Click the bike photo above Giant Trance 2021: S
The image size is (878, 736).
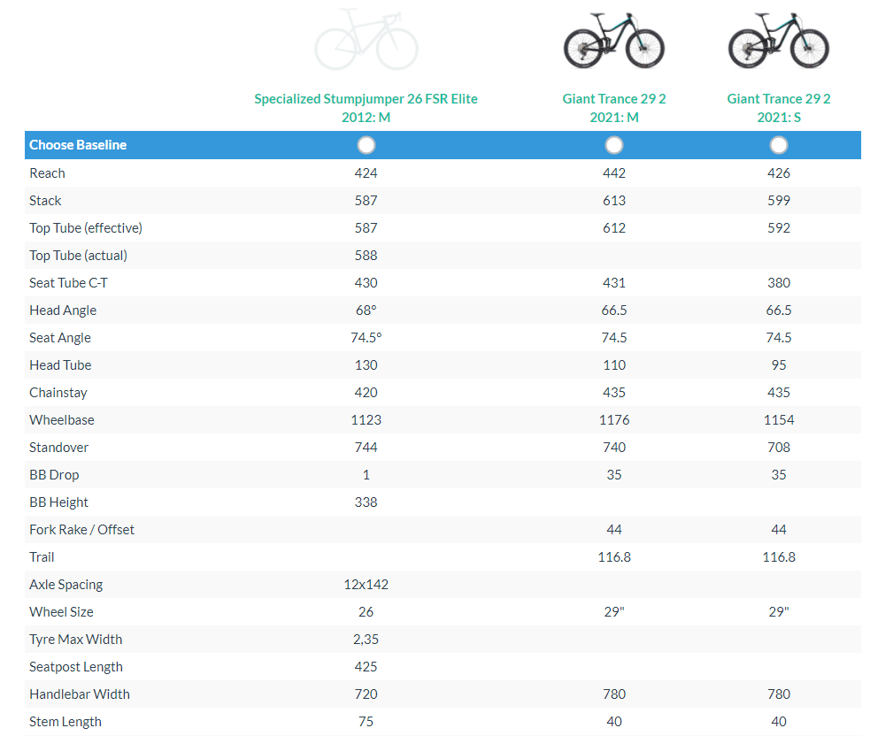pos(779,41)
